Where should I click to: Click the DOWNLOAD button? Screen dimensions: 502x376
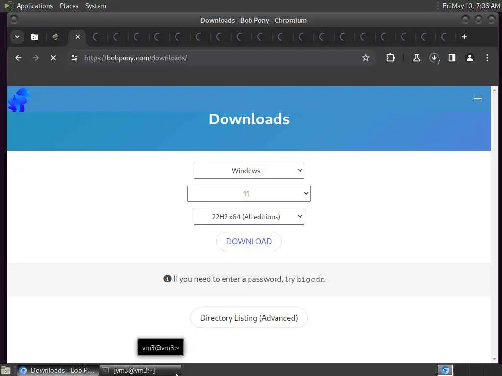coord(249,241)
